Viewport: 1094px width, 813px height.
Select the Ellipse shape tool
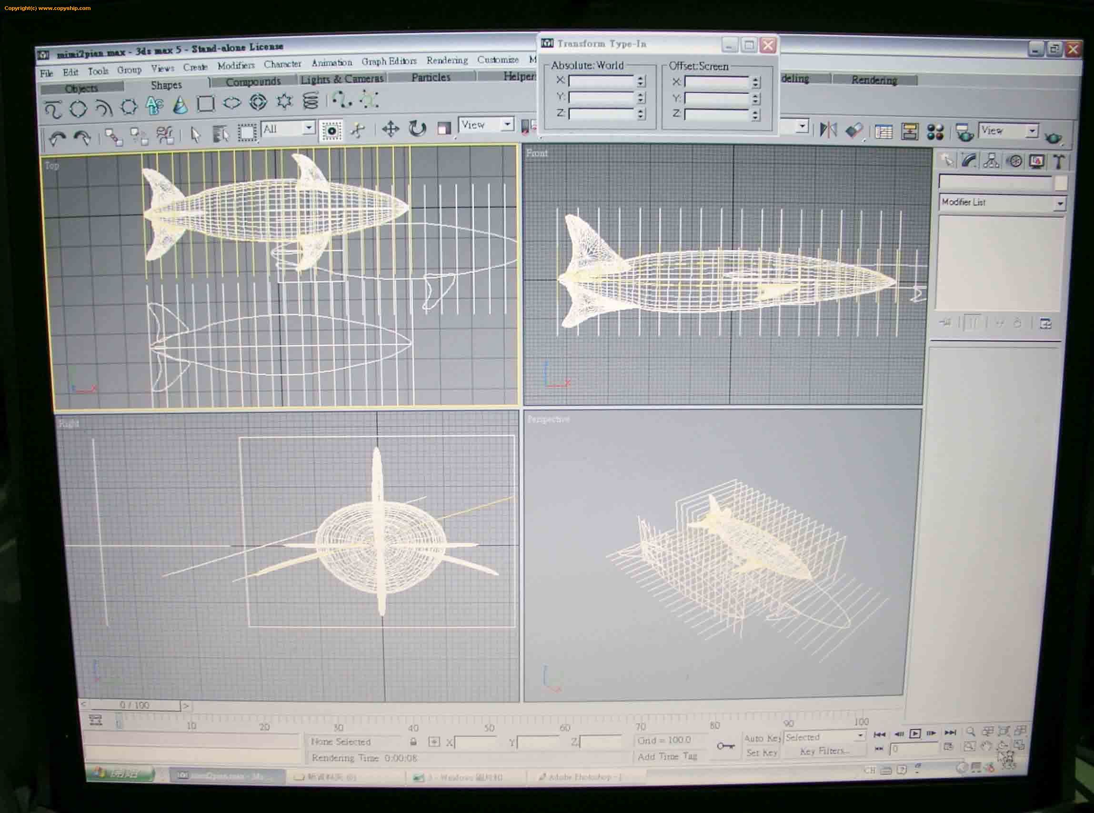232,103
